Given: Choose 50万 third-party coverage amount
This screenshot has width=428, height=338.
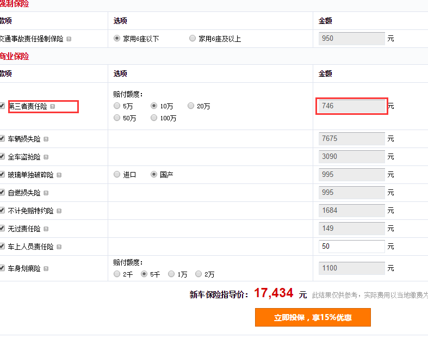Looking at the screenshot, I should (117, 118).
